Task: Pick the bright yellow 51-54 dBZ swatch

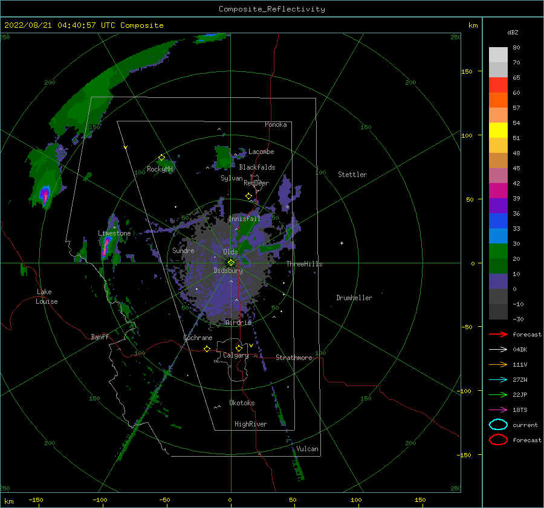Action: (x=498, y=130)
